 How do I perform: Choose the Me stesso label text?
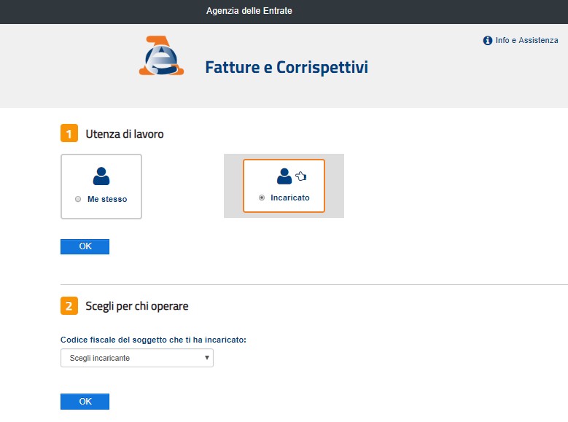pyautogui.click(x=107, y=199)
